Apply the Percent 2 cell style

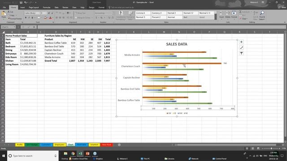point(159,17)
